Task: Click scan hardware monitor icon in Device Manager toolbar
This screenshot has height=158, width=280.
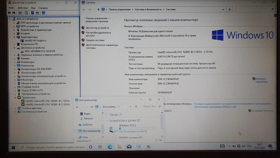Action: click(43, 13)
